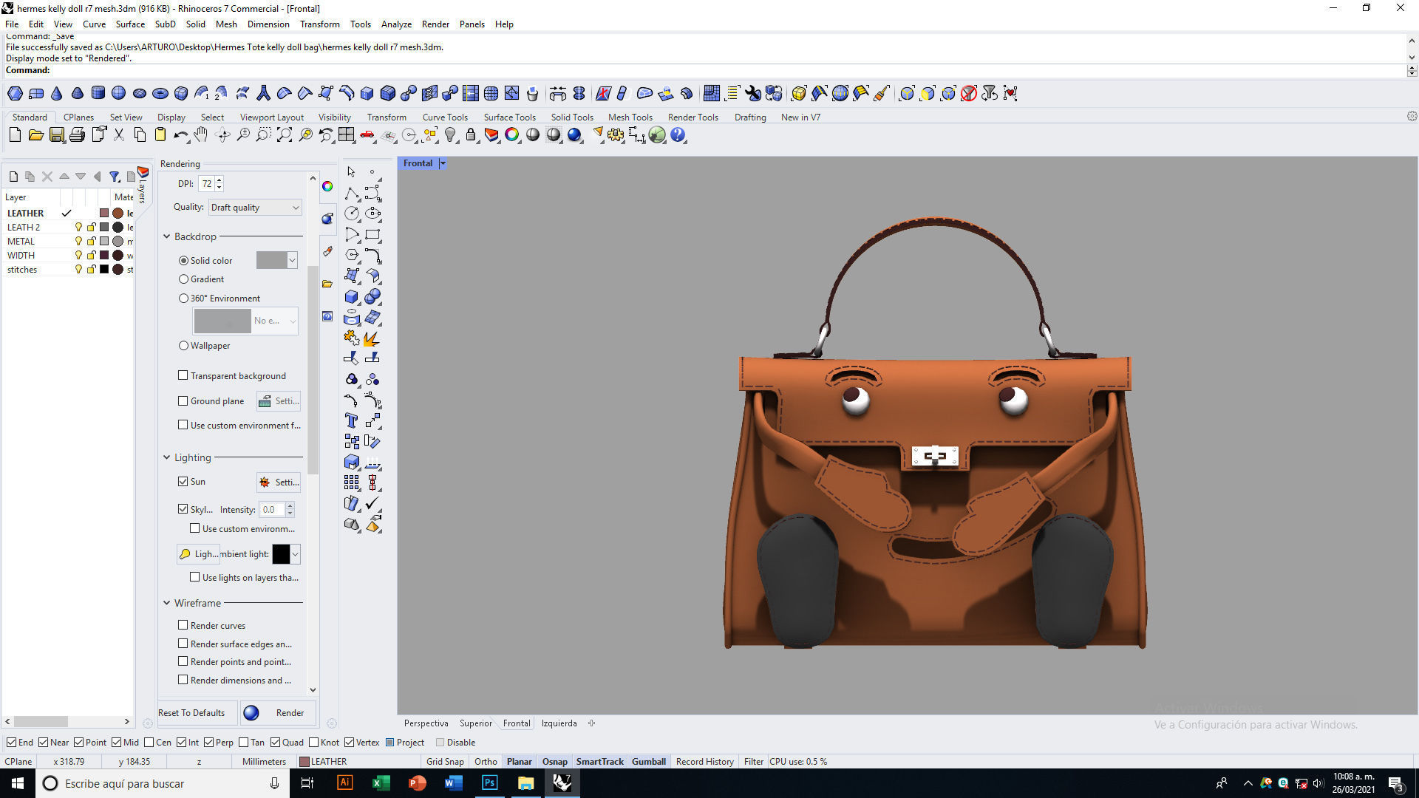Toggle Record History in the status bar
The image size is (1419, 798).
704,762
